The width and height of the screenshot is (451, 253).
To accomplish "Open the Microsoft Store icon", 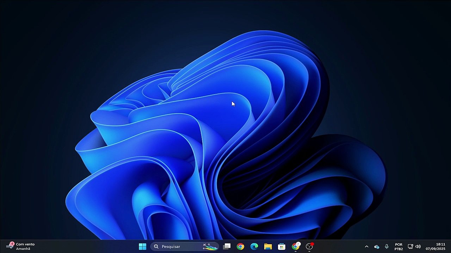I will [x=282, y=246].
